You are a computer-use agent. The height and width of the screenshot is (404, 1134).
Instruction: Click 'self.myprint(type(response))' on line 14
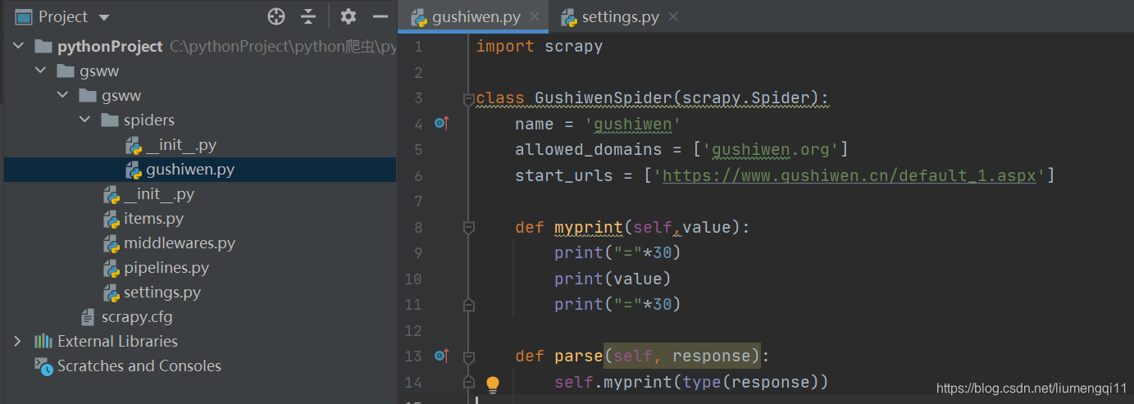coord(691,382)
